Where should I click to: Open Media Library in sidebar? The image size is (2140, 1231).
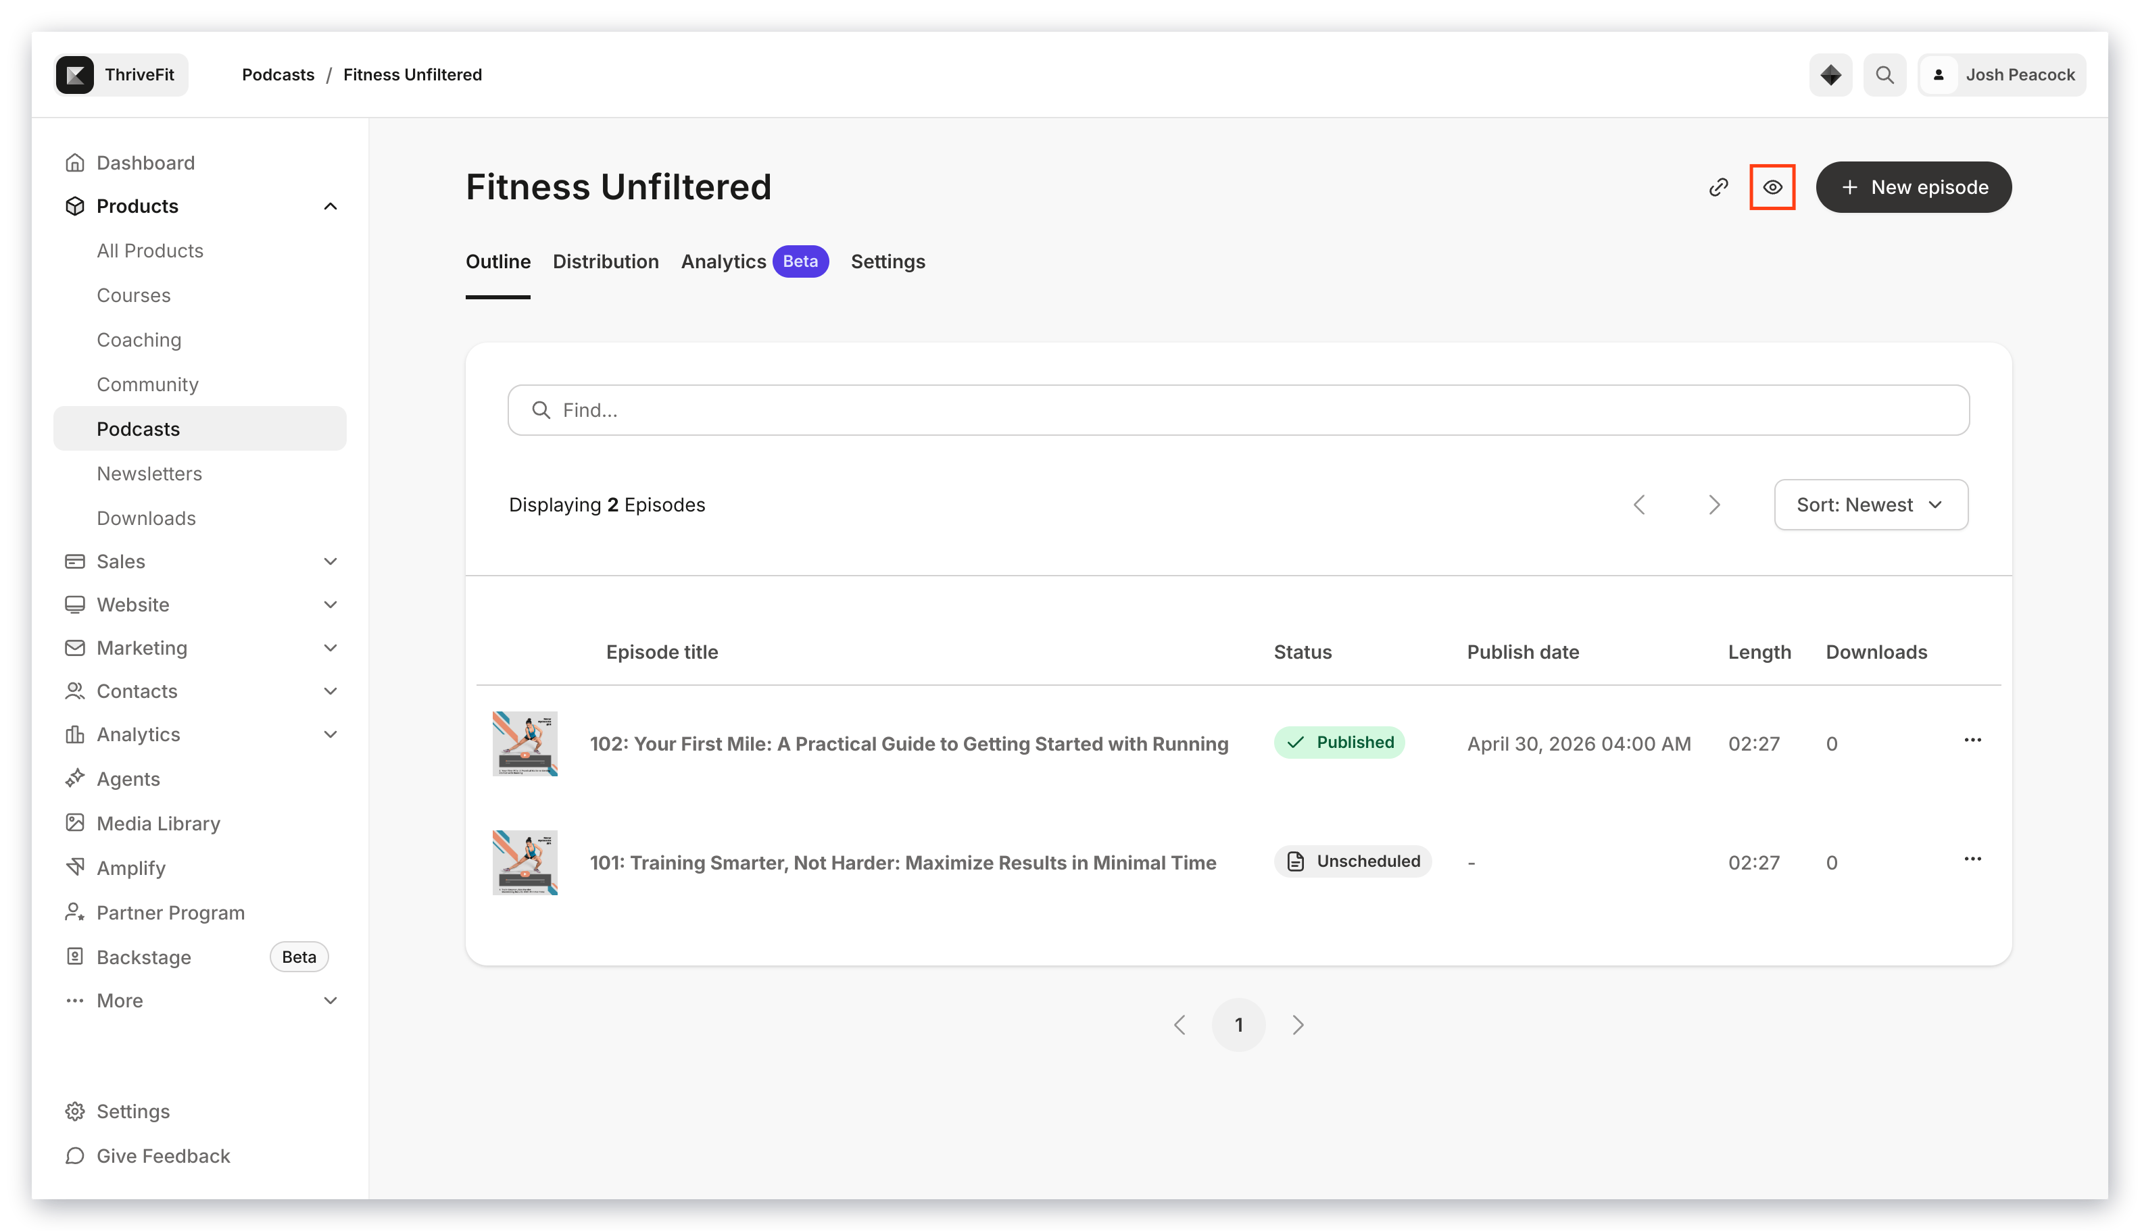pos(158,824)
